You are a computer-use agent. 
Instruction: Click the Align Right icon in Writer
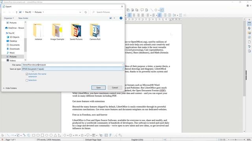coord(138,15)
